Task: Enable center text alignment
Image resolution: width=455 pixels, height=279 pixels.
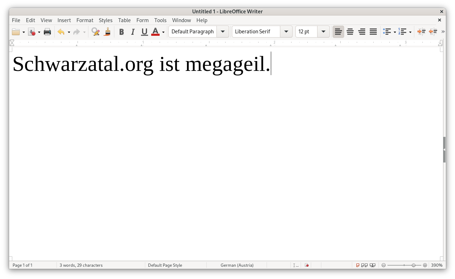Action: [350, 32]
